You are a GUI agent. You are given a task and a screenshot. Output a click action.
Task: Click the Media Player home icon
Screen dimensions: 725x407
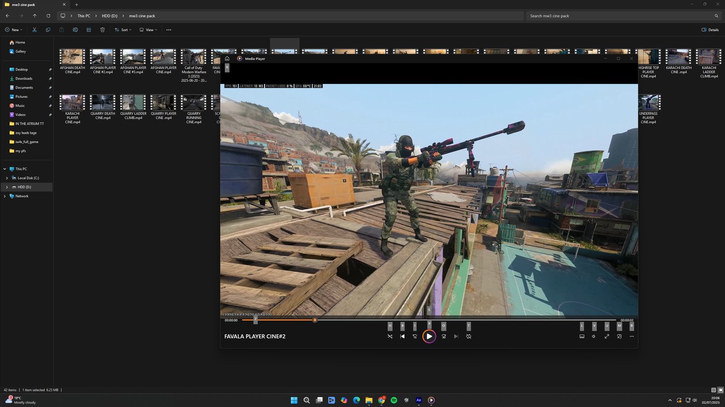click(227, 59)
